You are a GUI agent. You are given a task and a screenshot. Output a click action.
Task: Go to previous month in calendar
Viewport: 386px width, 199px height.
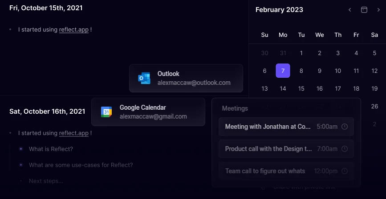350,10
